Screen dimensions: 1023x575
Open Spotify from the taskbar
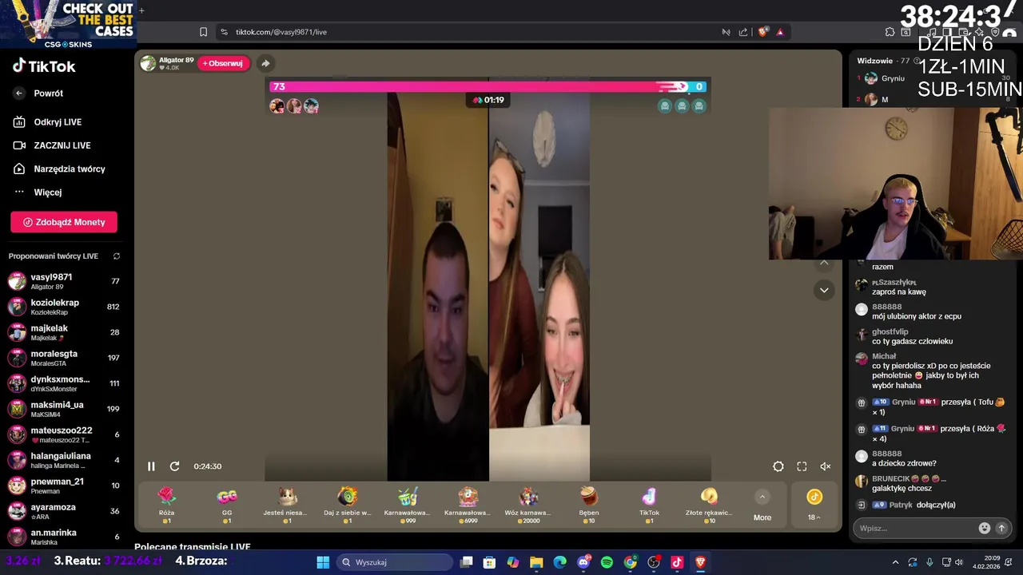pos(607,562)
